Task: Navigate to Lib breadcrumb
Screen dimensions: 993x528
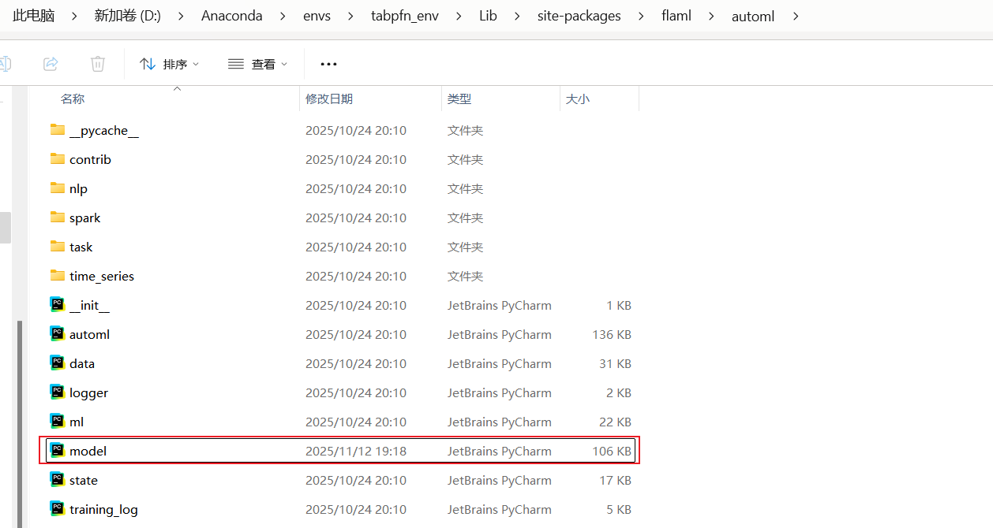Action: [488, 16]
